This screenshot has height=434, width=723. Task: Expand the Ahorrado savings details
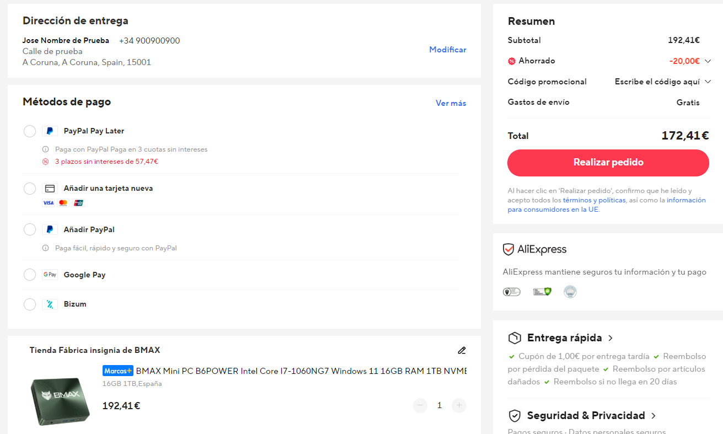tap(708, 61)
